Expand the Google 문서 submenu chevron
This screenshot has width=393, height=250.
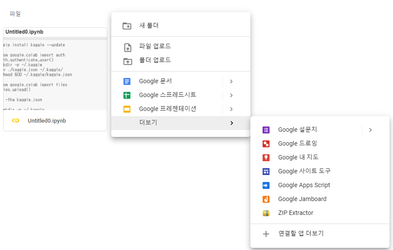[x=231, y=81]
